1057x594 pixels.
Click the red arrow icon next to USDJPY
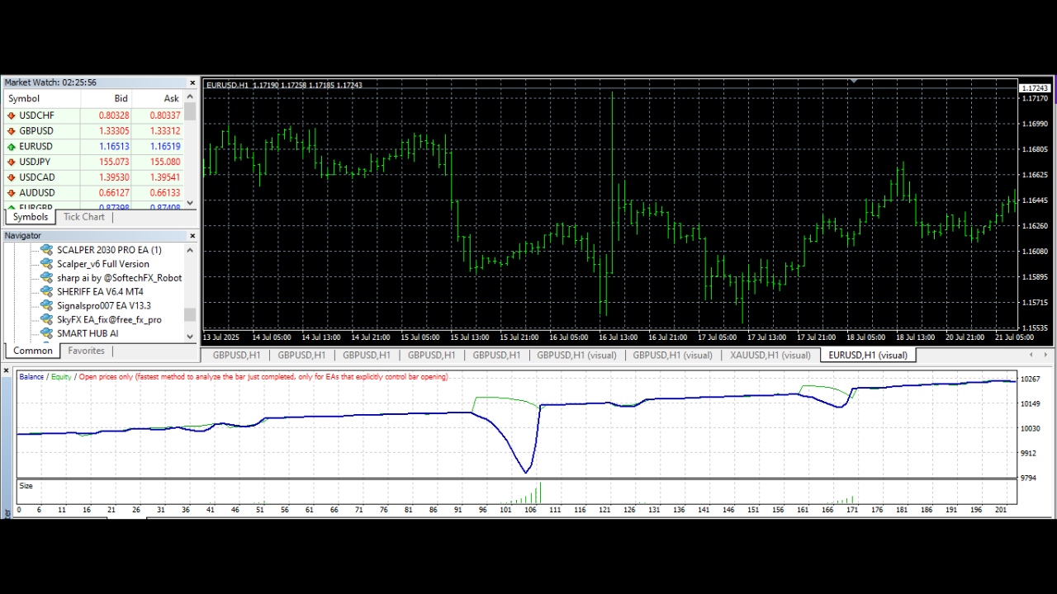pos(12,162)
